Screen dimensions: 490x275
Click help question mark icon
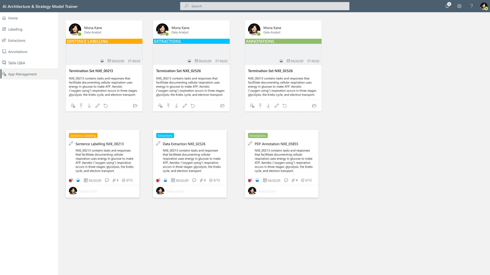click(471, 6)
